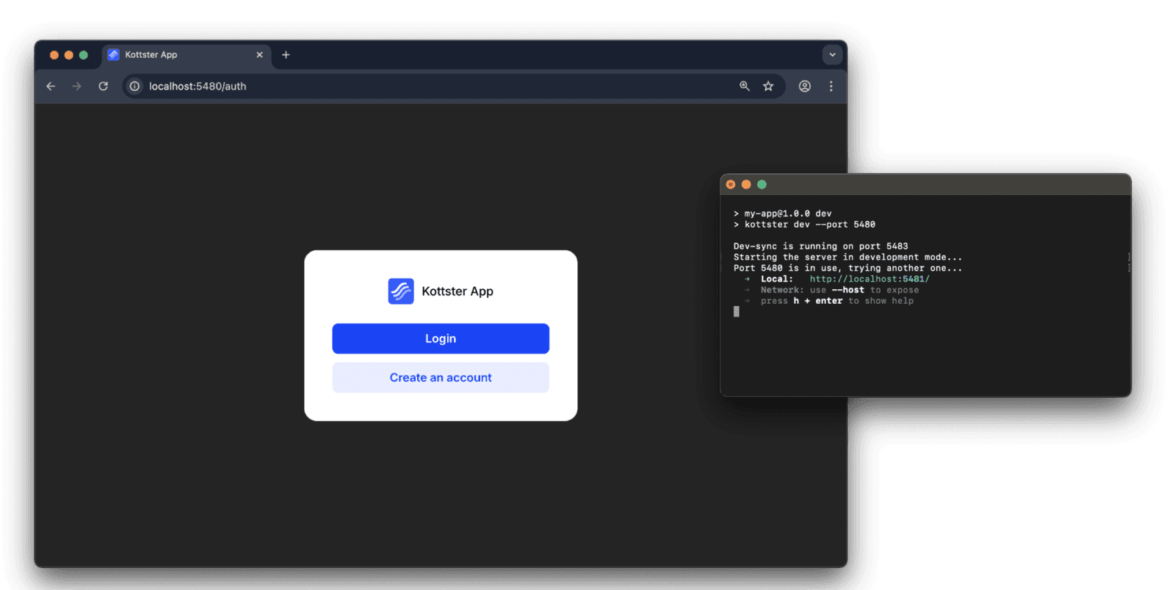The image size is (1175, 590).
Task: Expand the tab search dropdown chevron
Action: tap(832, 55)
